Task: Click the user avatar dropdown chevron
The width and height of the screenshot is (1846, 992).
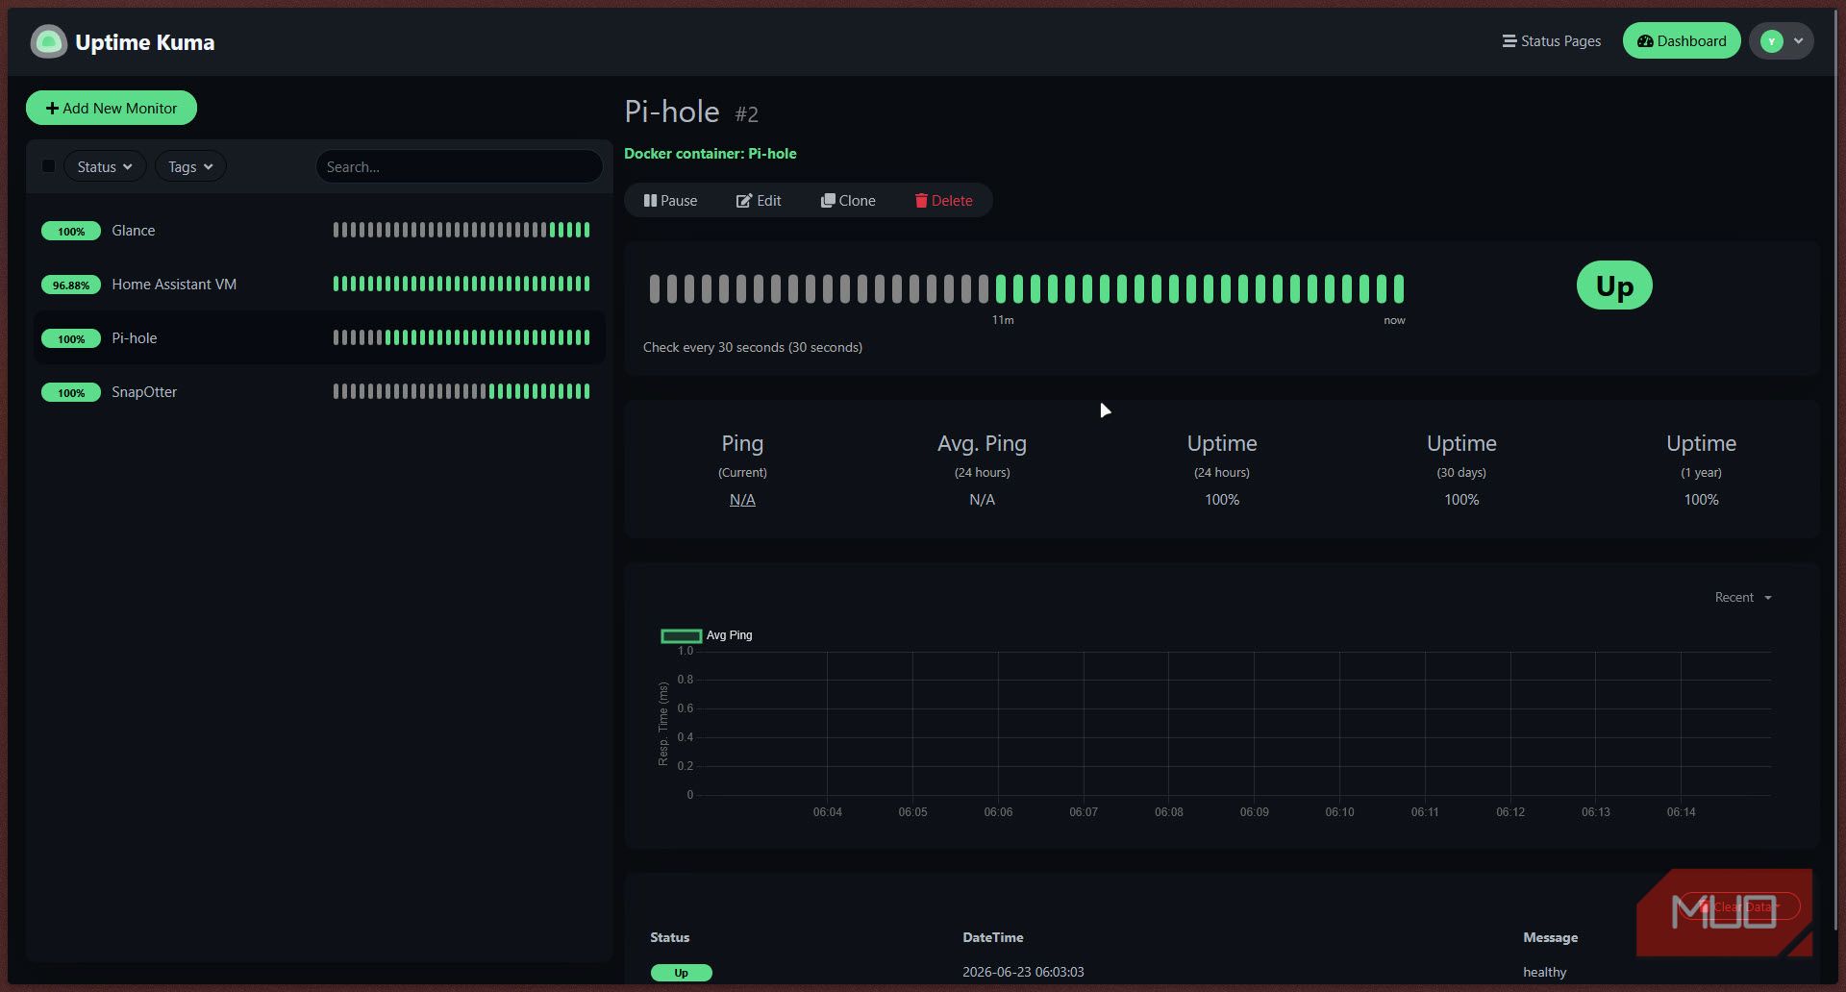Action: click(1798, 41)
